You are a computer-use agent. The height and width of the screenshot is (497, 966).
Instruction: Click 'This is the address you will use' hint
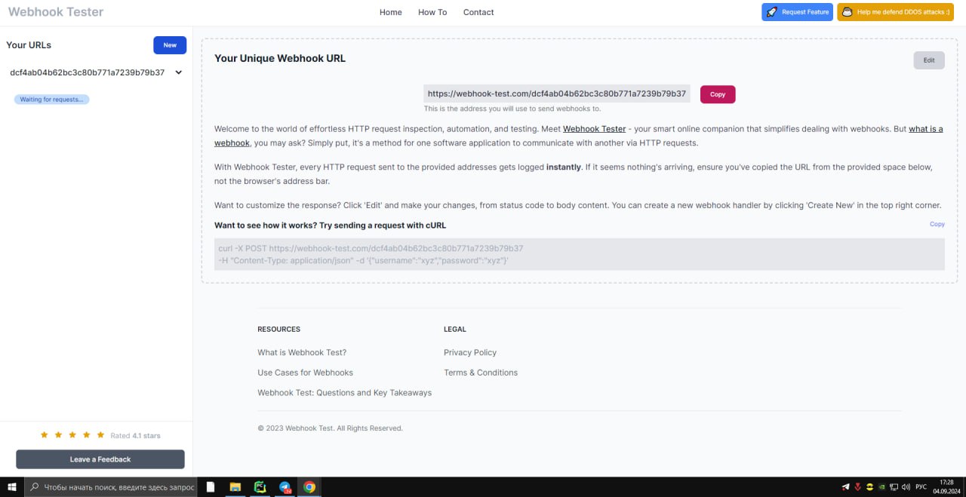[512, 109]
